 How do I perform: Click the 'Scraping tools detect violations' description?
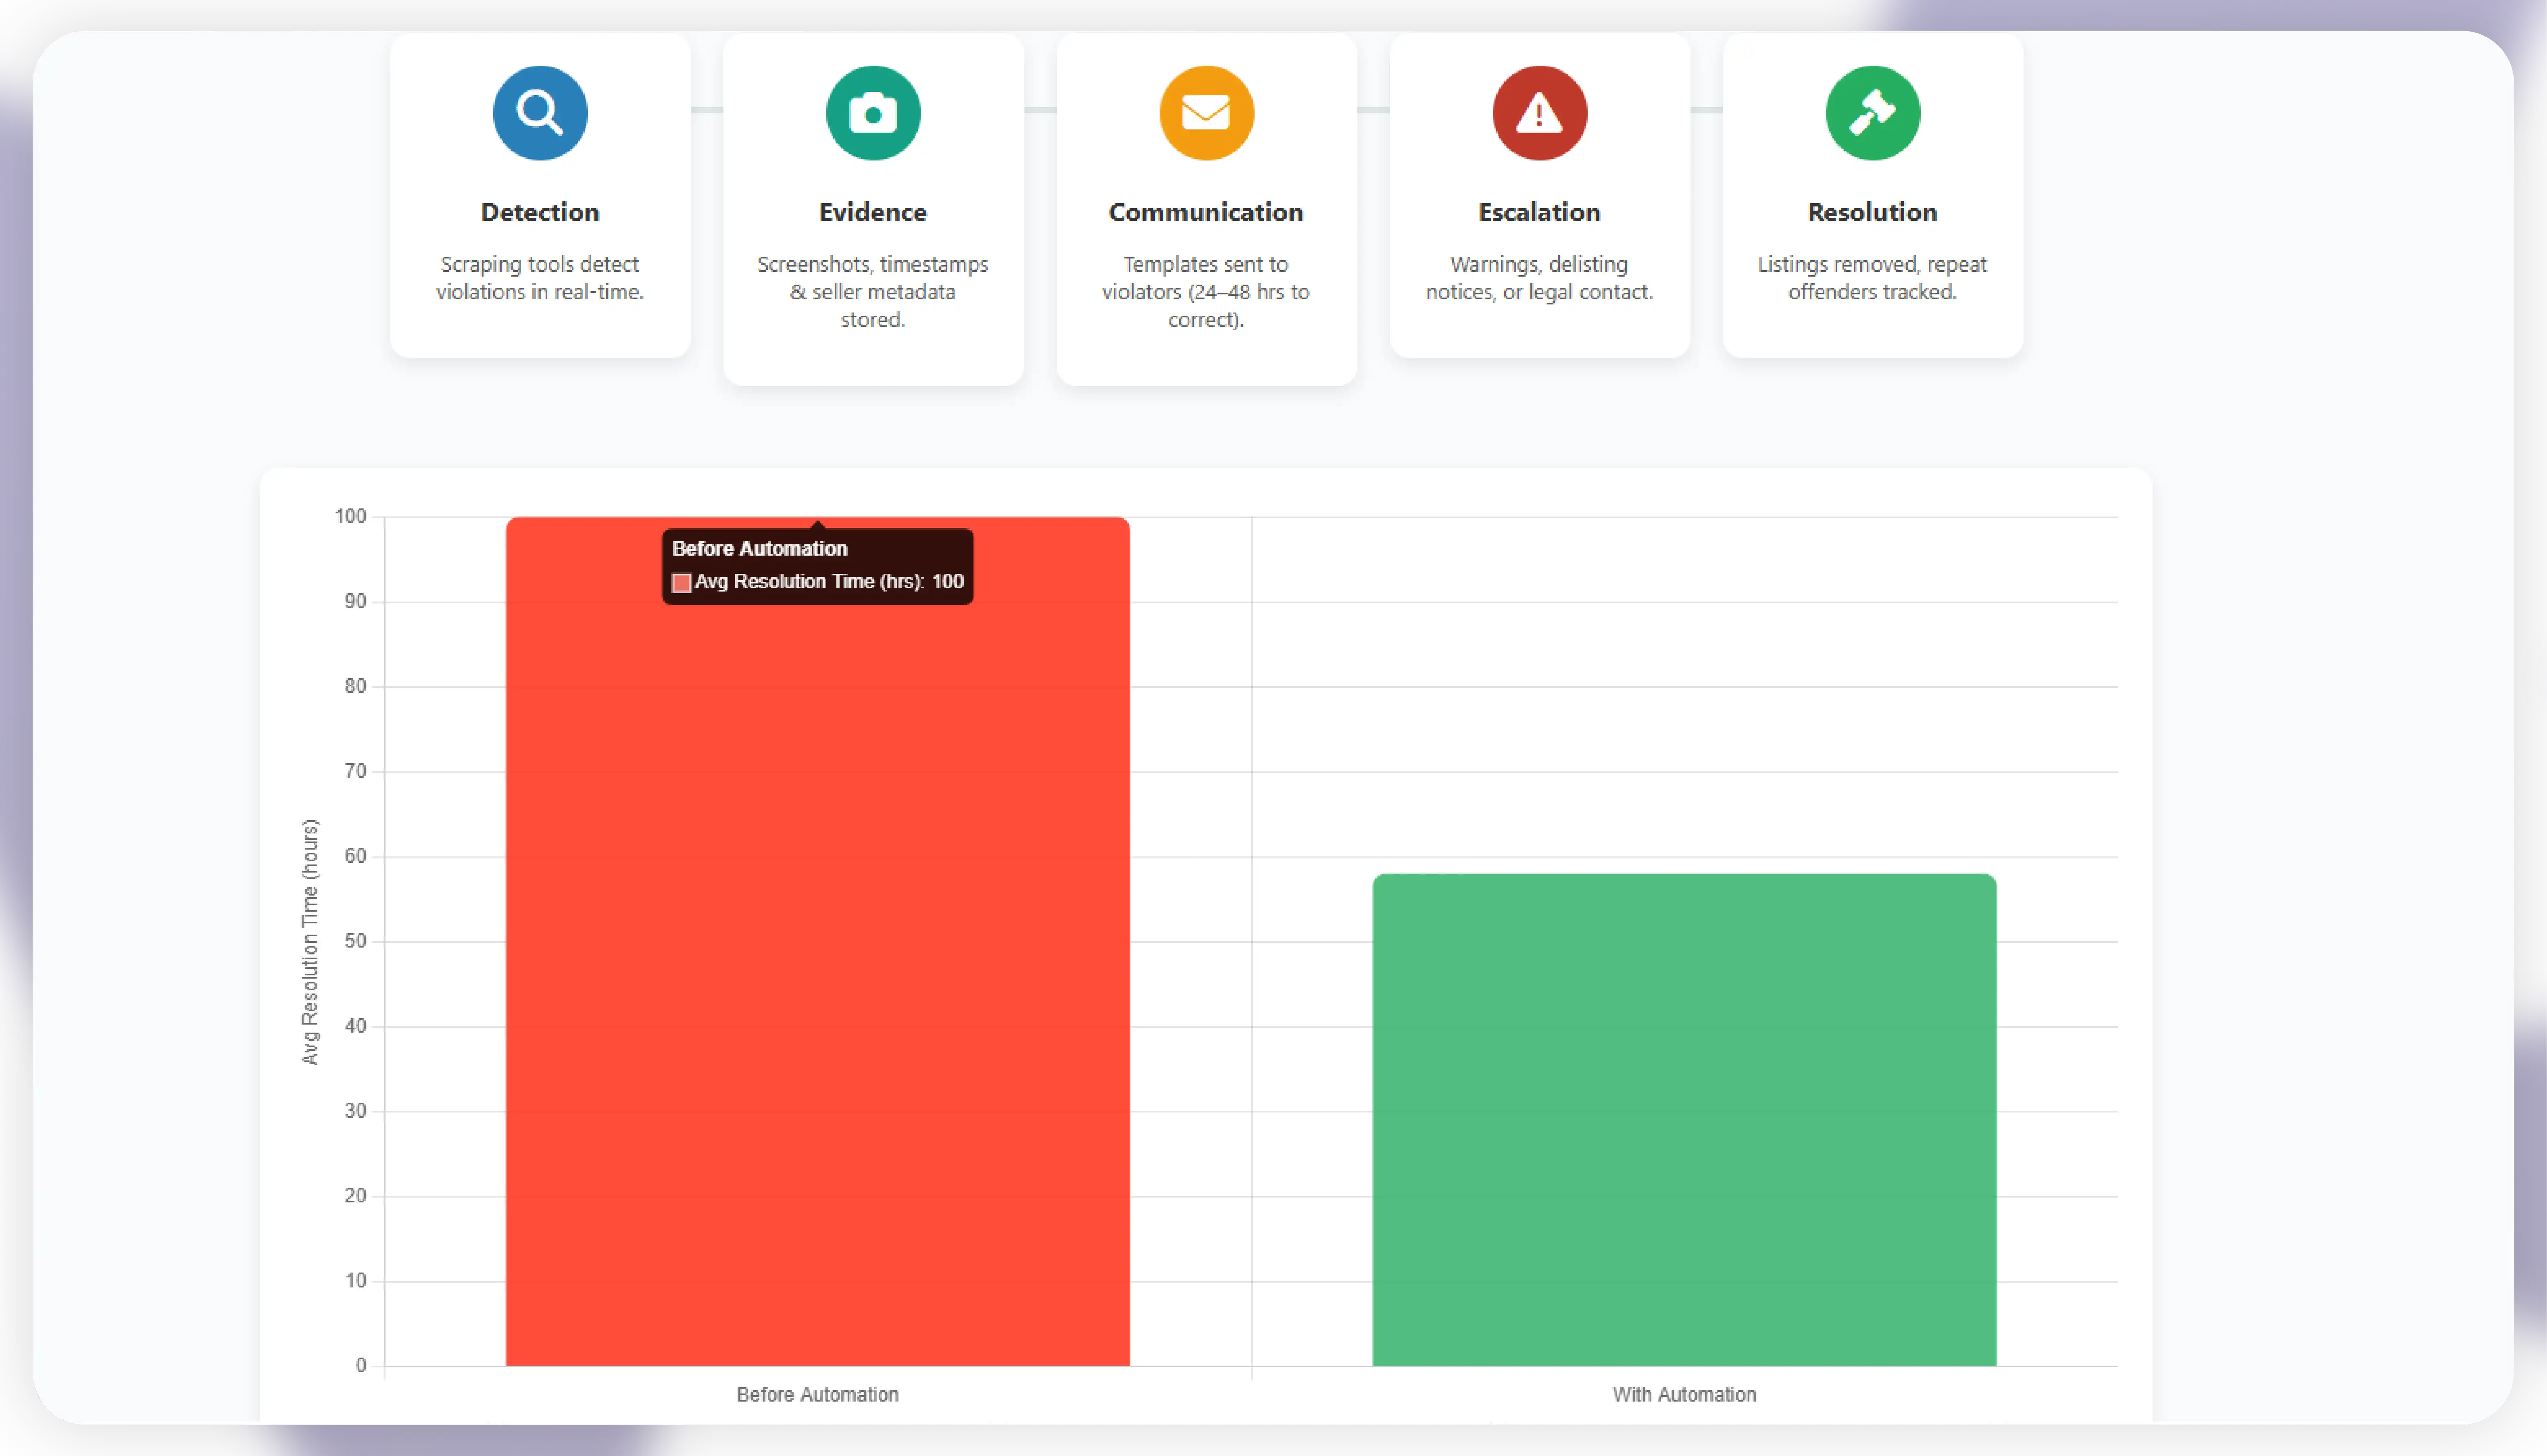pyautogui.click(x=540, y=278)
